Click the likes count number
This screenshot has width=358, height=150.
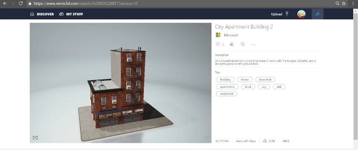(x=223, y=45)
